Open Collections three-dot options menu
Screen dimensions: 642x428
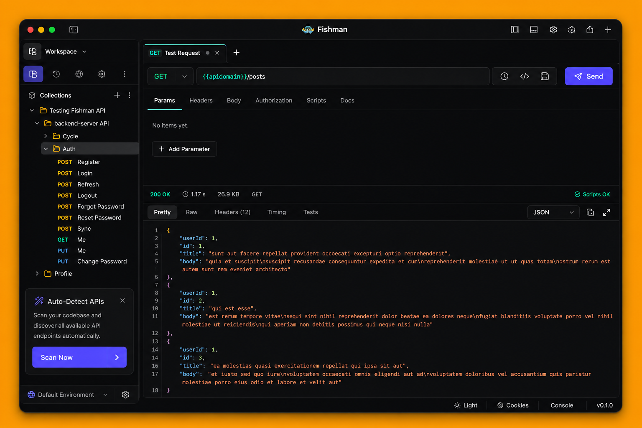pyautogui.click(x=130, y=95)
